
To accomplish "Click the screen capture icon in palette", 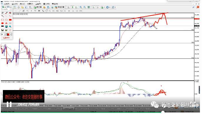I will click(6, 27).
